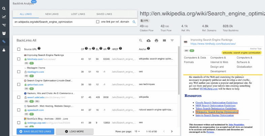Click the URL folder badge under page address
Viewport: 265px width, 136px height.
click(145, 21)
